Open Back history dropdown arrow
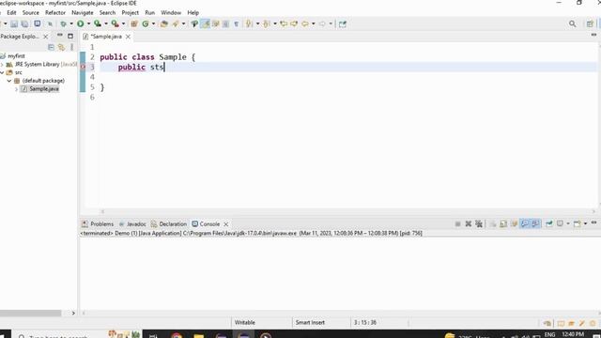The height and width of the screenshot is (338, 601). (x=314, y=23)
